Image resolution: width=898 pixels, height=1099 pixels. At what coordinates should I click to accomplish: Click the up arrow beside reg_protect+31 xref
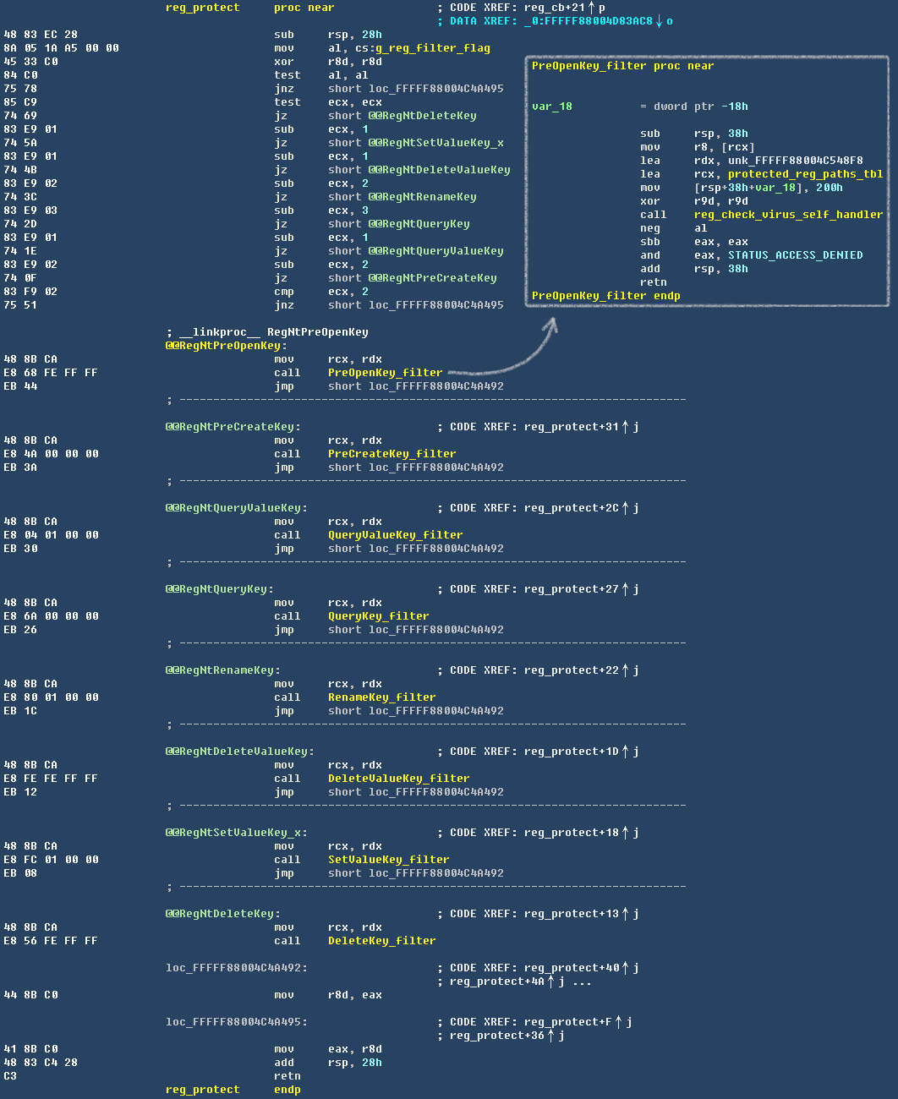[x=626, y=427]
